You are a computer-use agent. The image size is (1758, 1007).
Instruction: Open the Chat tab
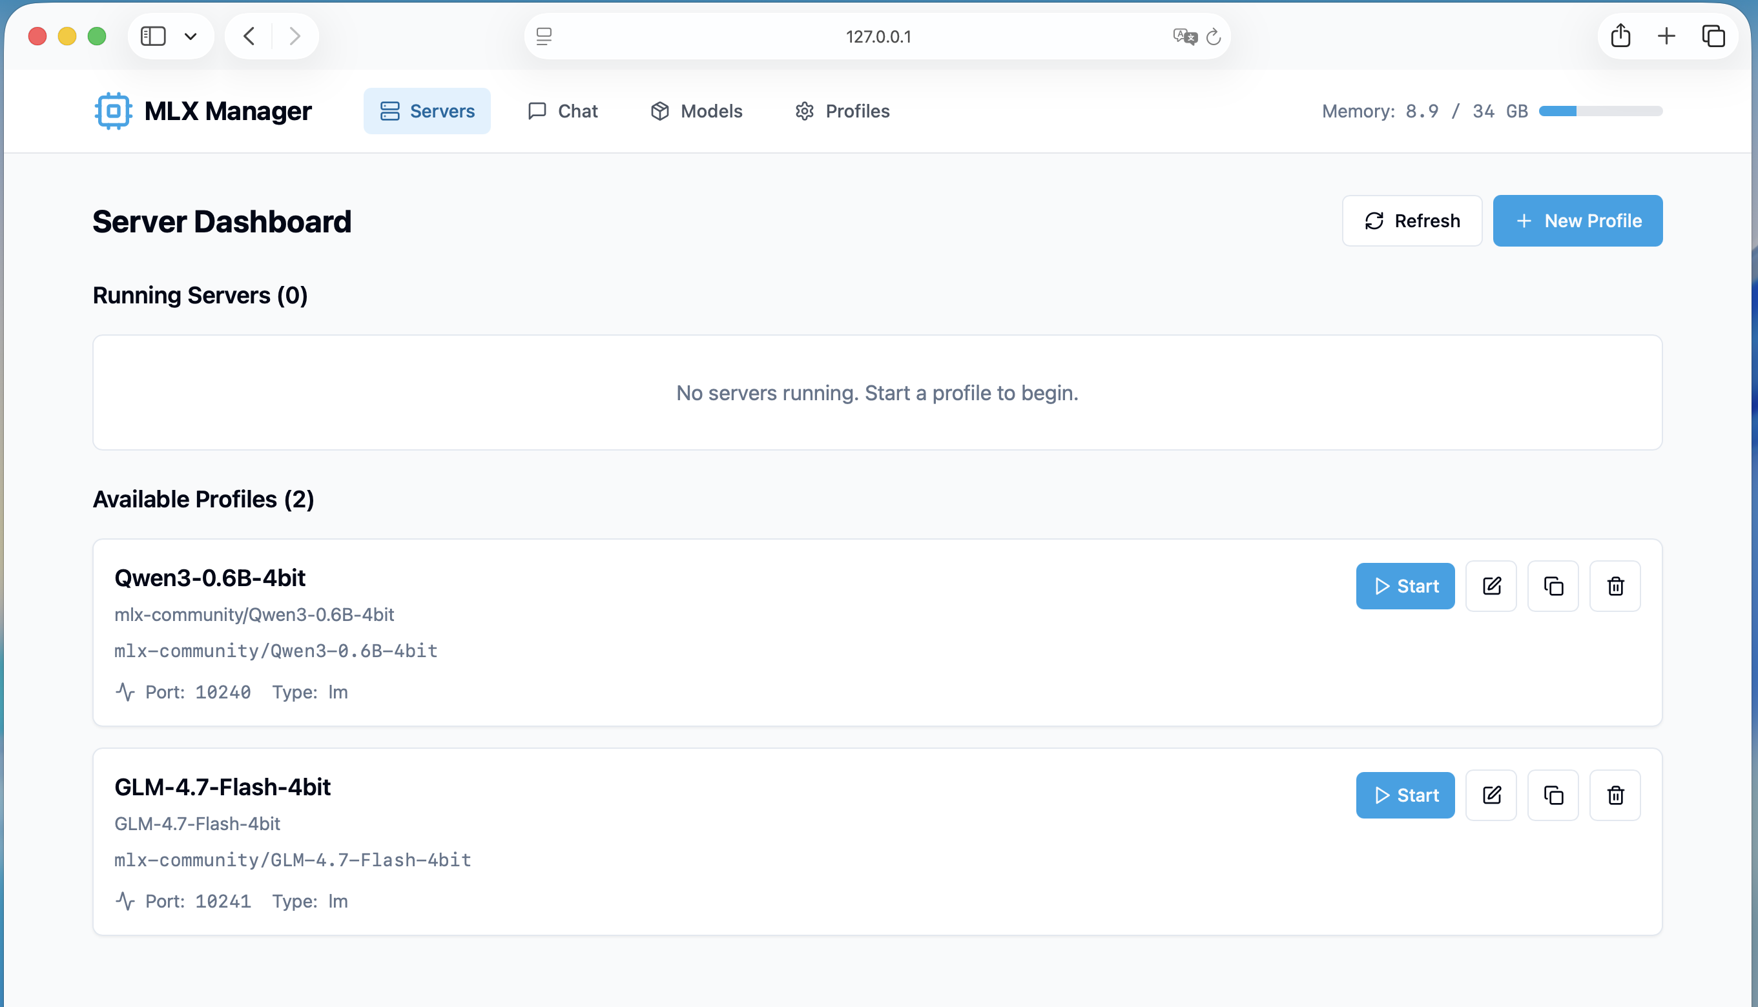coord(563,110)
